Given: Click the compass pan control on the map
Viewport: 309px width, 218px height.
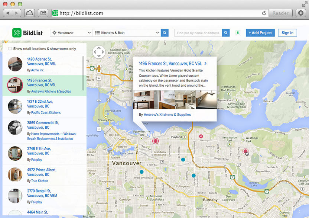Looking at the screenshot, I should tap(98, 52).
